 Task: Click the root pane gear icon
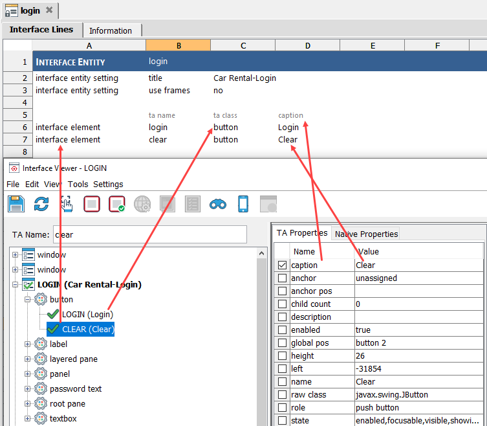point(41,403)
